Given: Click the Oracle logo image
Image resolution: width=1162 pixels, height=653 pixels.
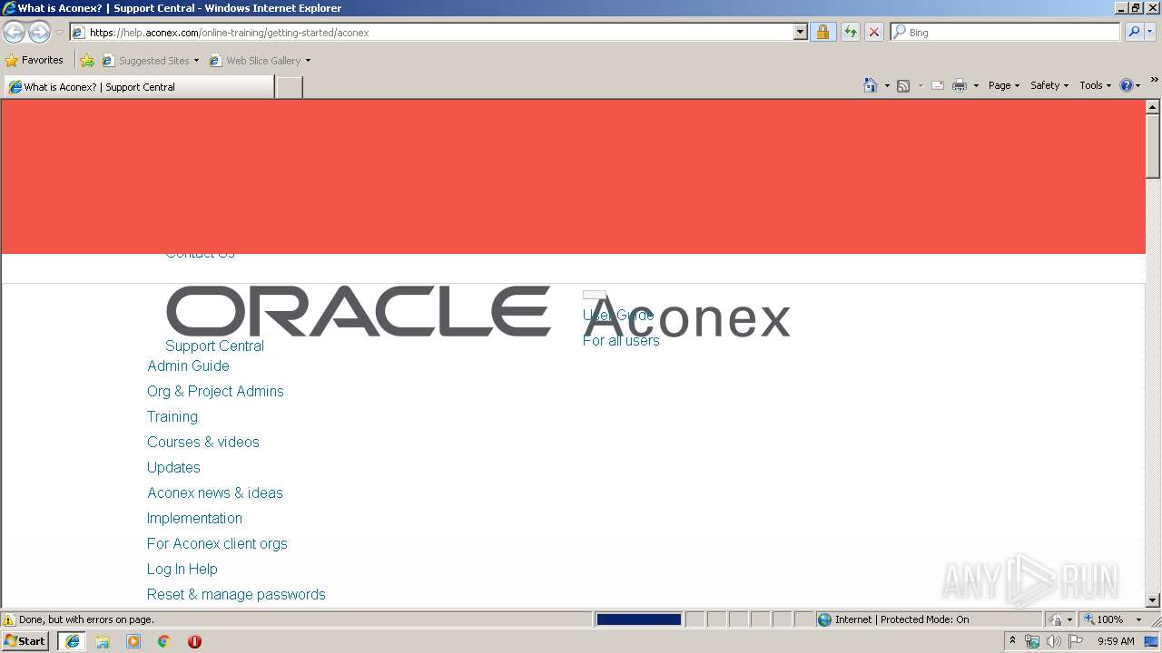Looking at the screenshot, I should pyautogui.click(x=359, y=311).
